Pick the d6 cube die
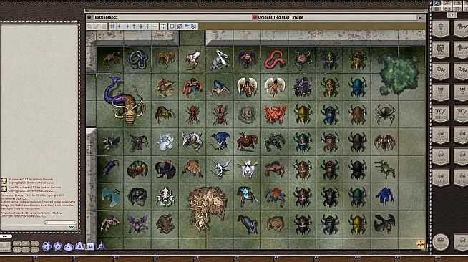Image resolution: width=468 pixels, height=262 pixels. click(90, 246)
